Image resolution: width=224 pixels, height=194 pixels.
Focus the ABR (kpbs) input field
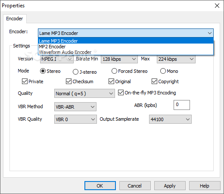[182, 105]
